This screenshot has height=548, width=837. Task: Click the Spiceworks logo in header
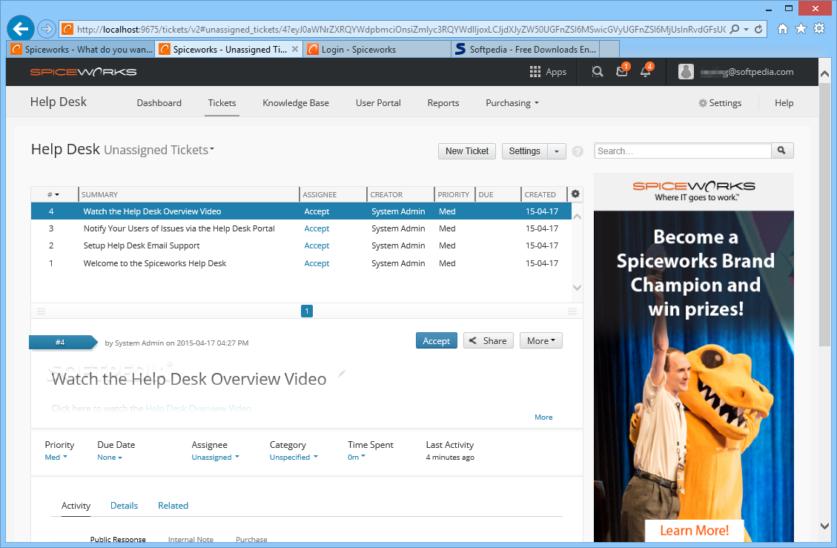tap(83, 72)
